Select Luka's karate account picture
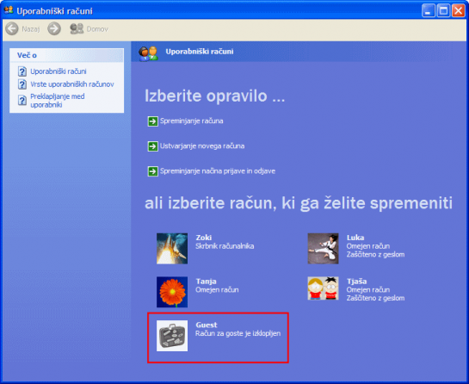Screen dimensions: 469x384 tap(323, 249)
